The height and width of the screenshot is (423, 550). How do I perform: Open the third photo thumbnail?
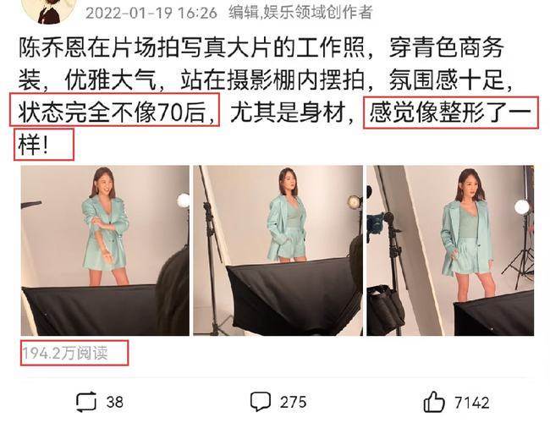450,250
